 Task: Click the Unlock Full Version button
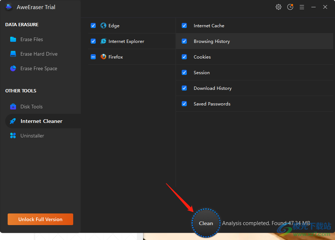40,219
